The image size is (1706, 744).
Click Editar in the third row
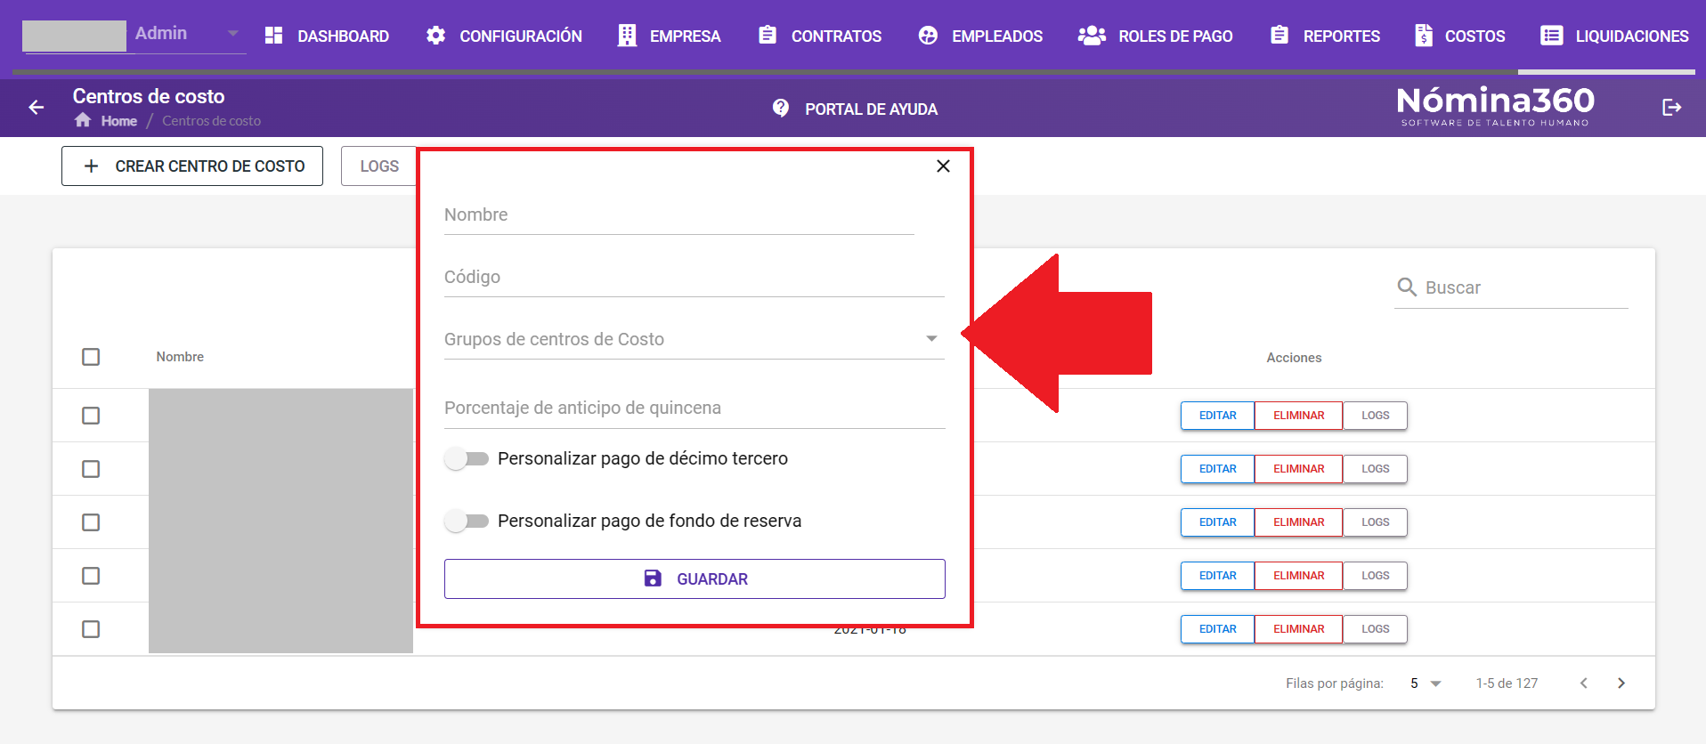tap(1217, 522)
